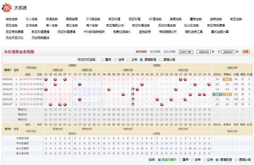Open 免费过滤缩水 link
254x165 pixels.
coord(122,32)
